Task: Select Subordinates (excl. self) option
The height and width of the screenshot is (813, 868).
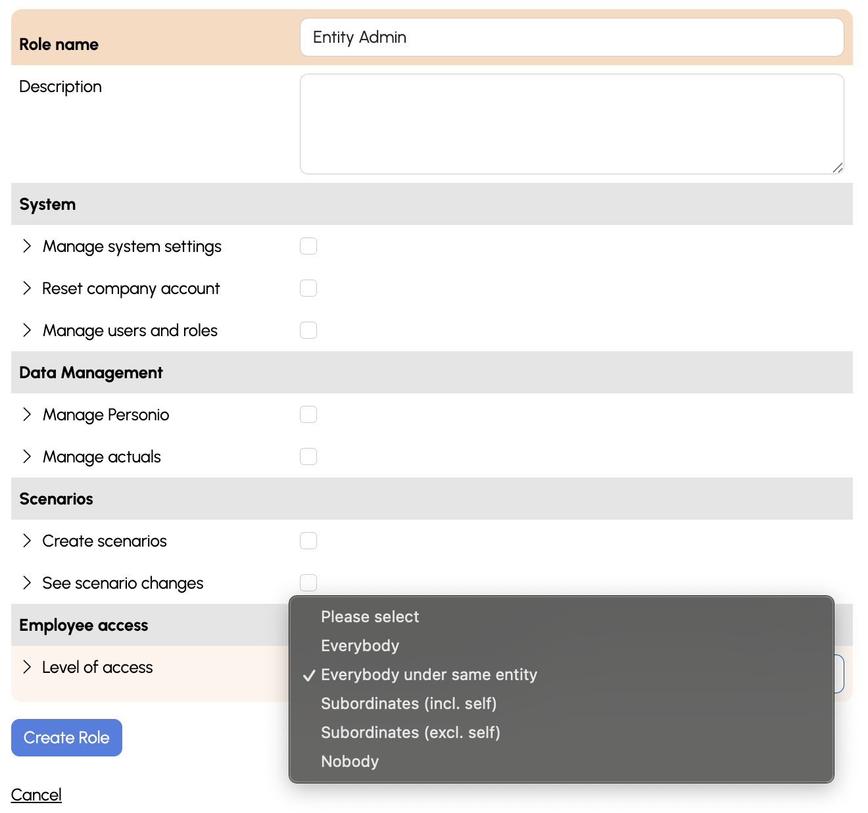Action: click(562, 733)
